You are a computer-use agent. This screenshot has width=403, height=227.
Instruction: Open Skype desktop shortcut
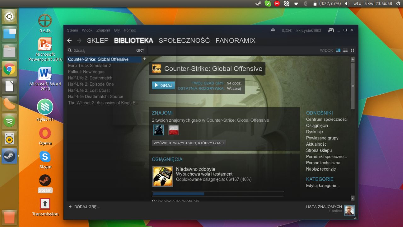45,160
